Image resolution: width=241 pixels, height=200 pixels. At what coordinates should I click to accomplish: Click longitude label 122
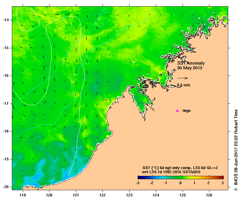click(x=102, y=195)
